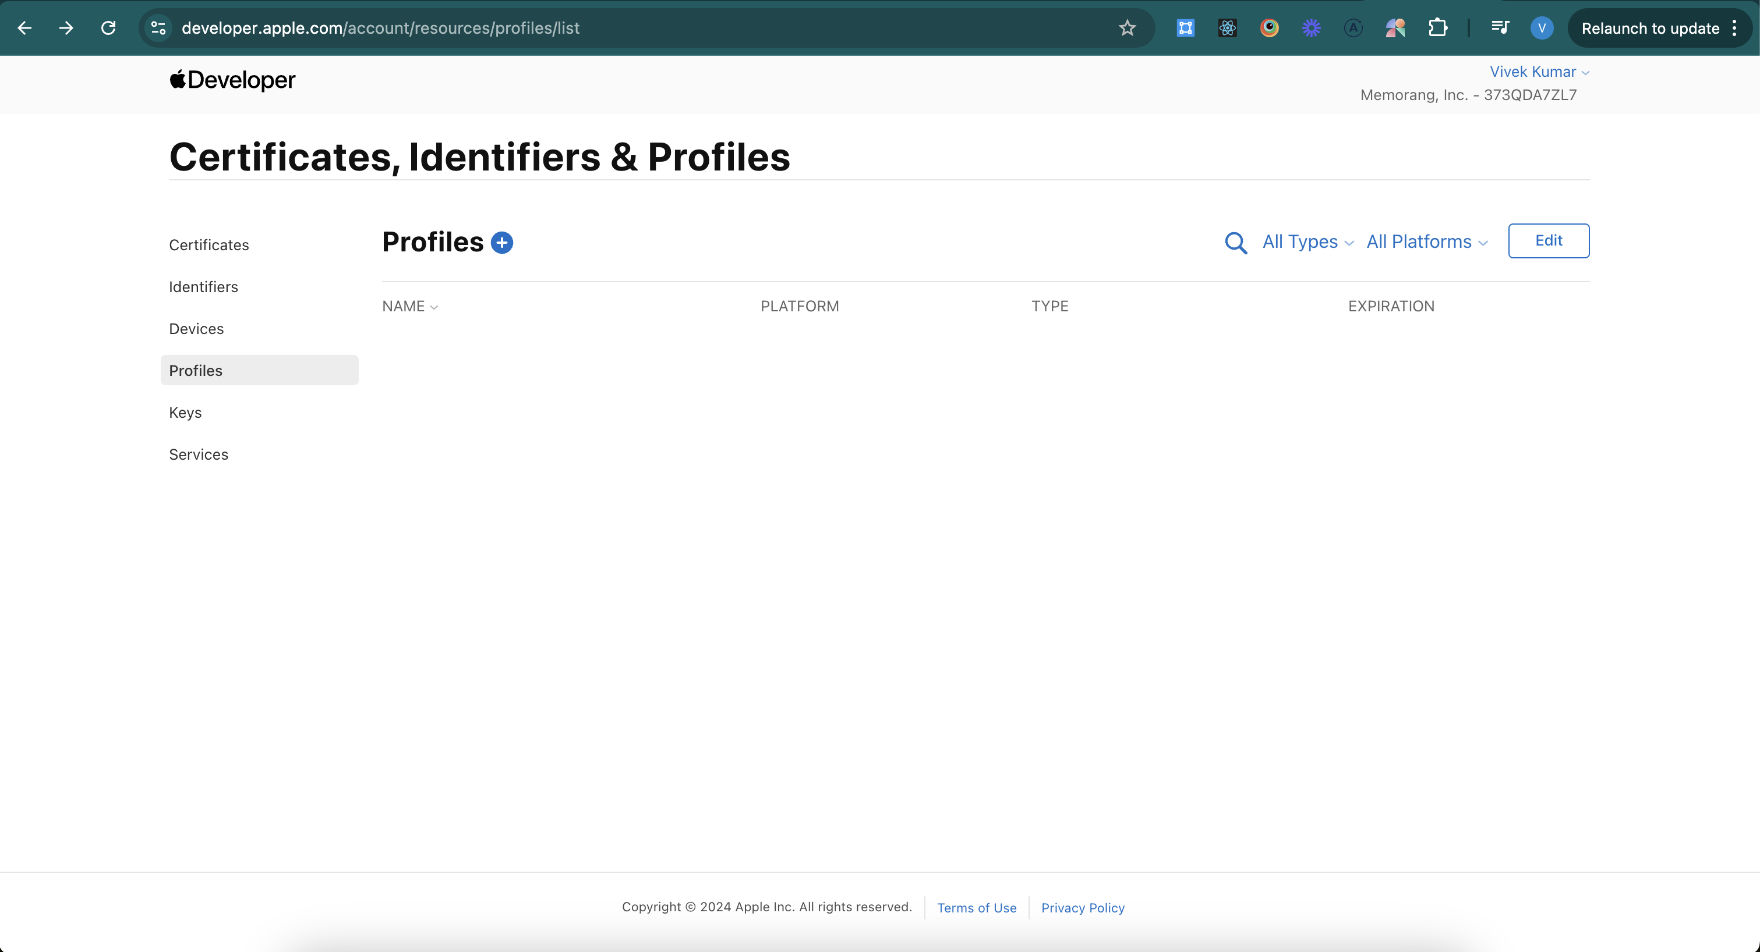This screenshot has width=1760, height=952.
Task: Expand the All Types filter dropdown
Action: pyautogui.click(x=1307, y=241)
